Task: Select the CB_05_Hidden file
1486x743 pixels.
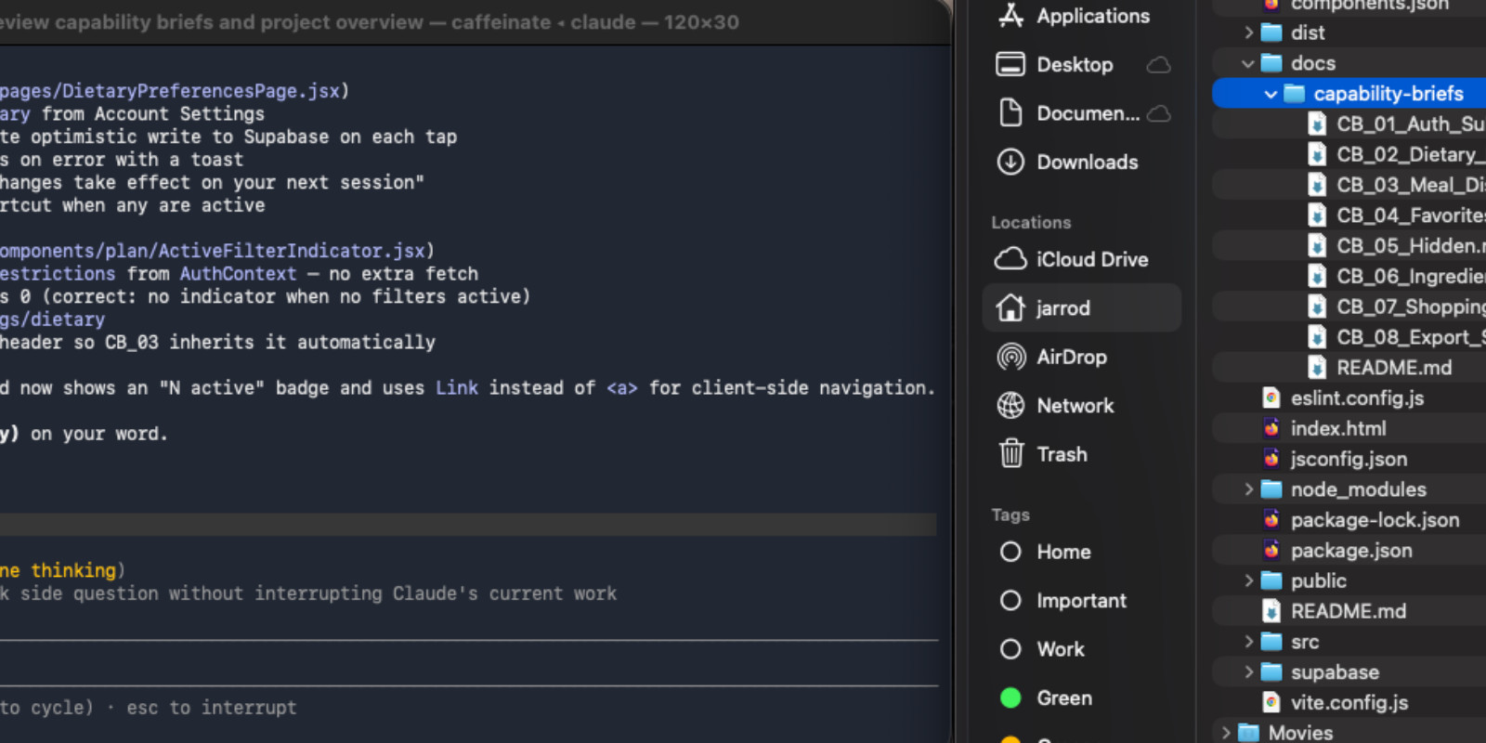Action: pos(1396,245)
